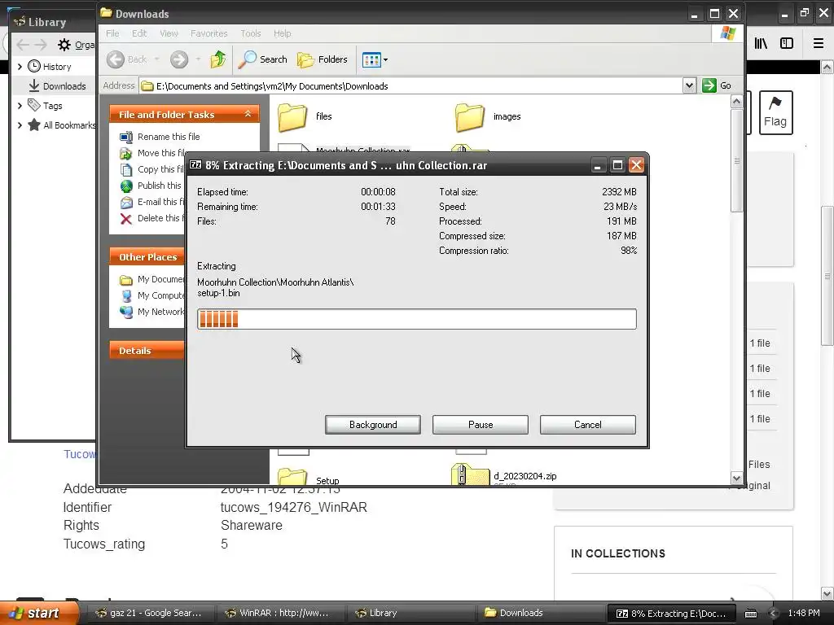Select the files folder icon
This screenshot has width=834, height=625.
293,117
